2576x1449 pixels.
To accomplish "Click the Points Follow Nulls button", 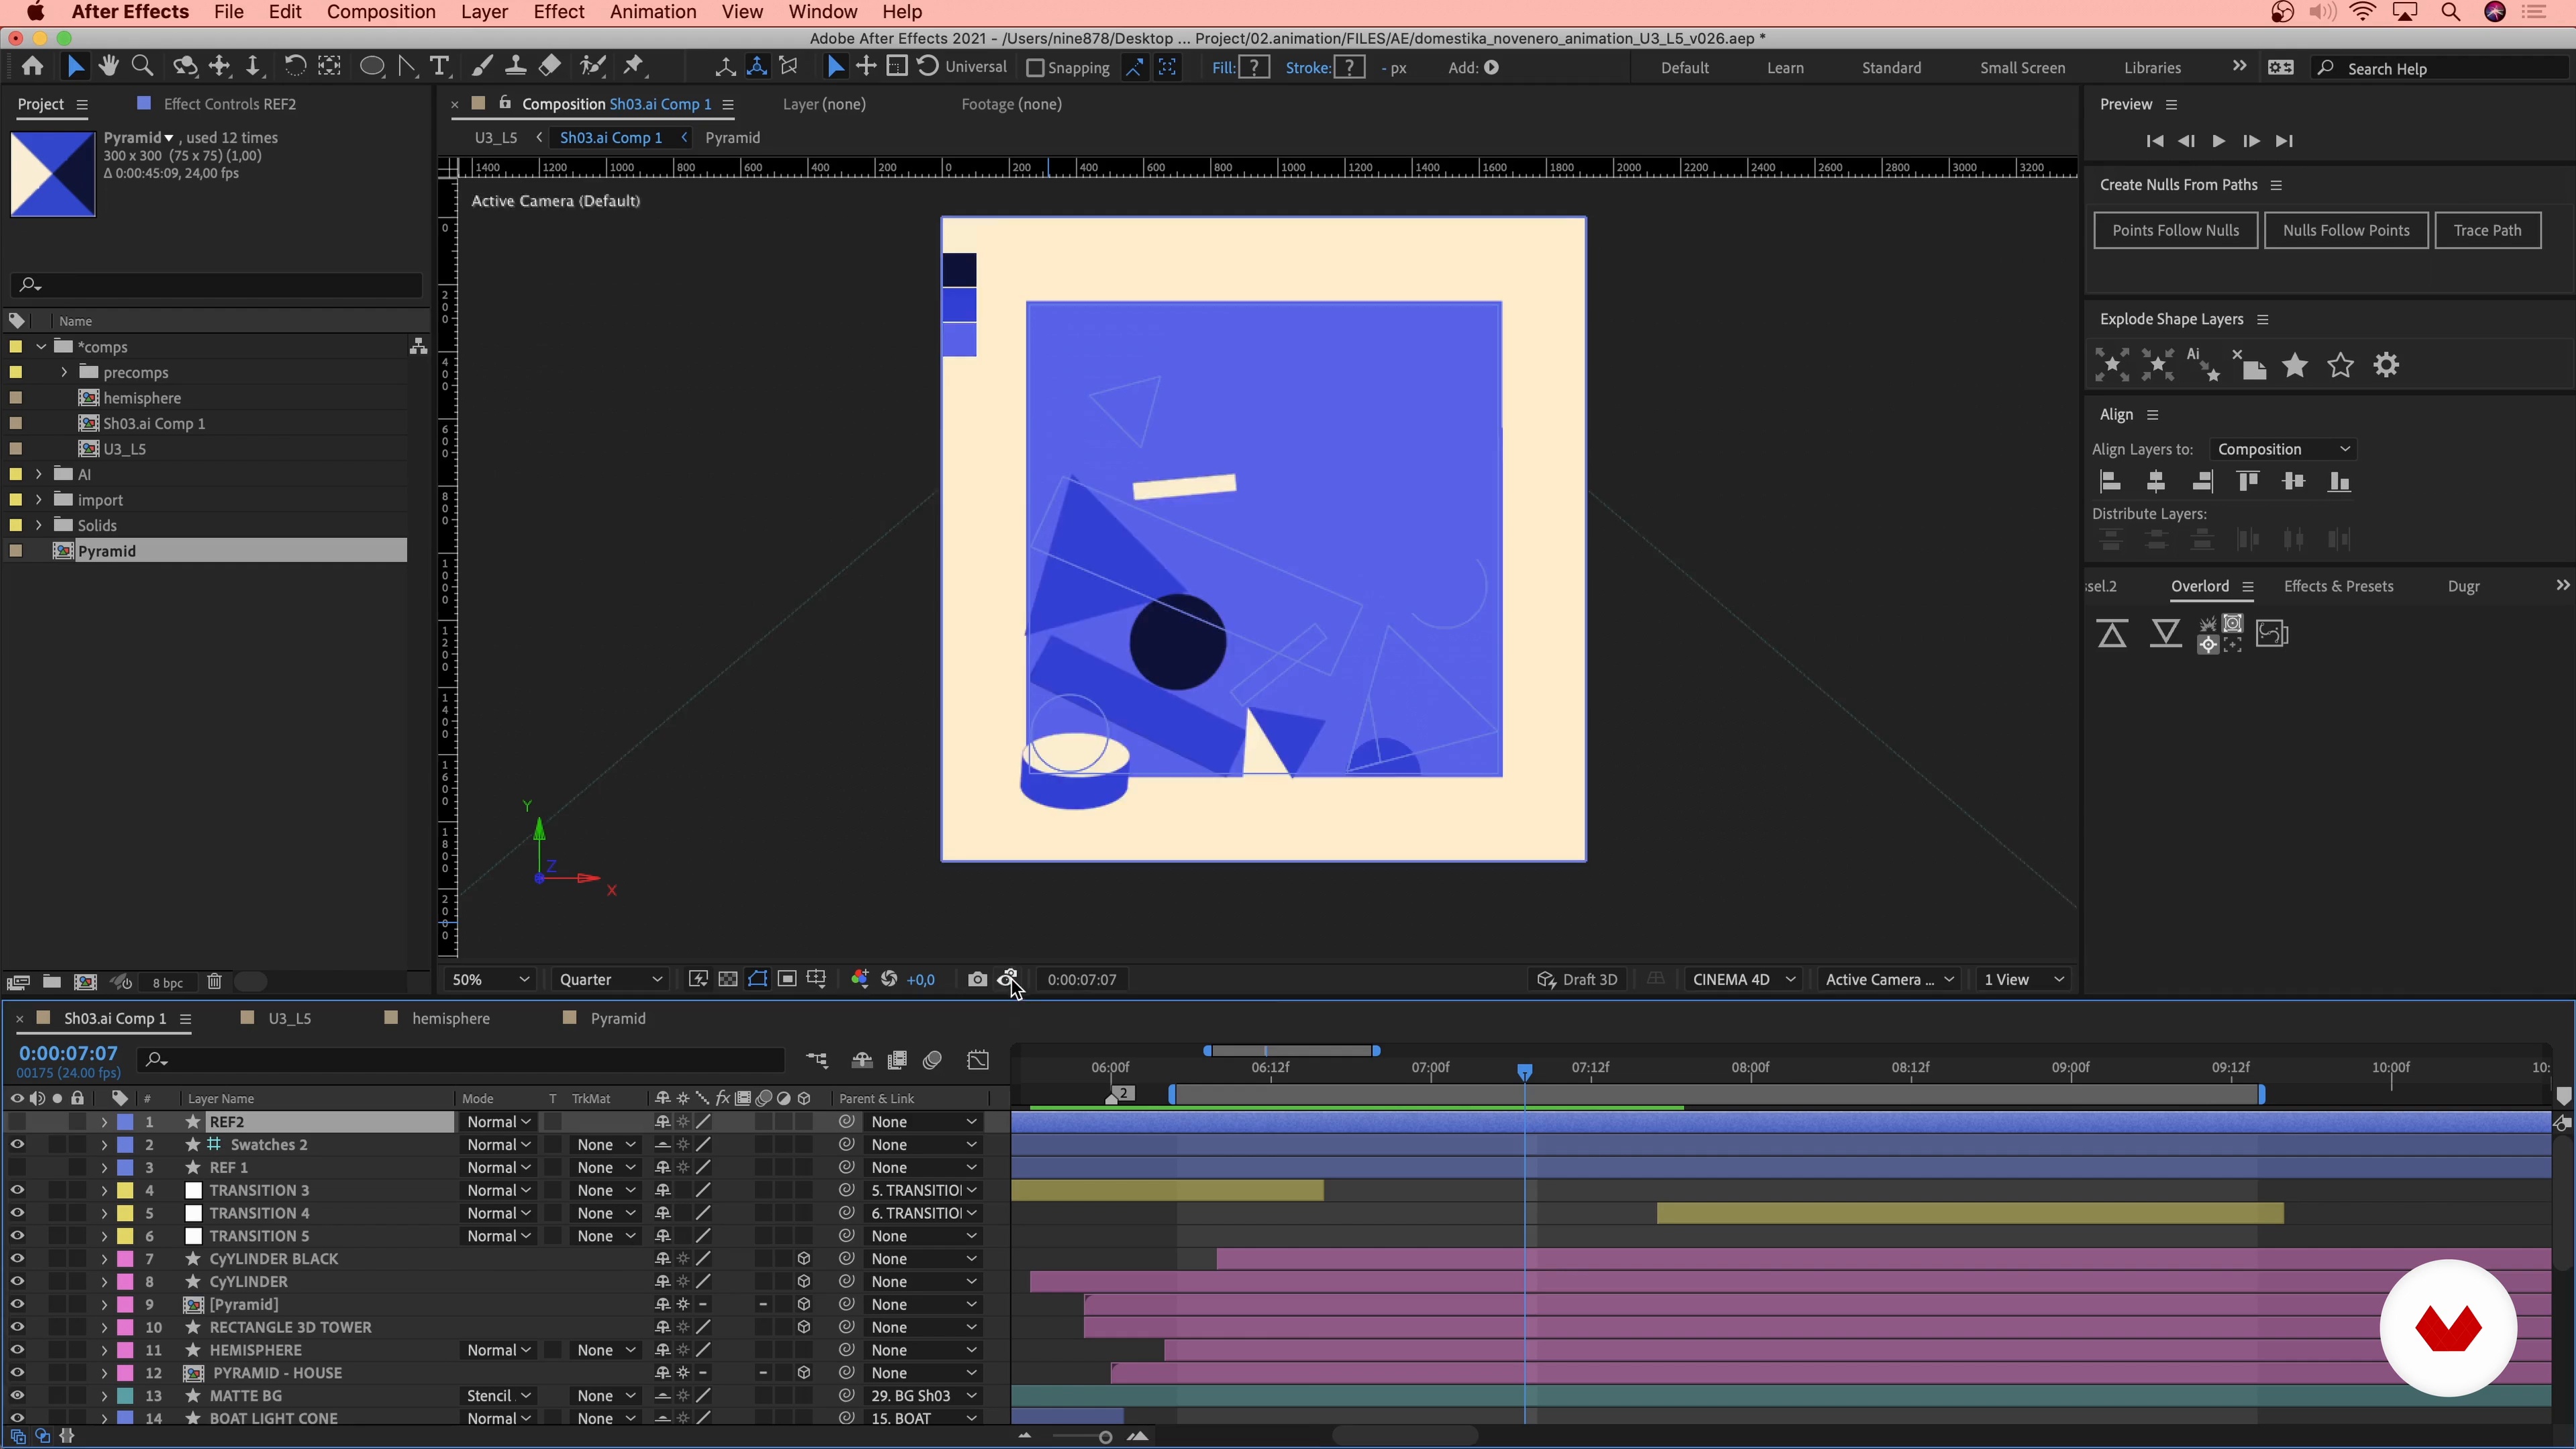I will coord(2175,231).
